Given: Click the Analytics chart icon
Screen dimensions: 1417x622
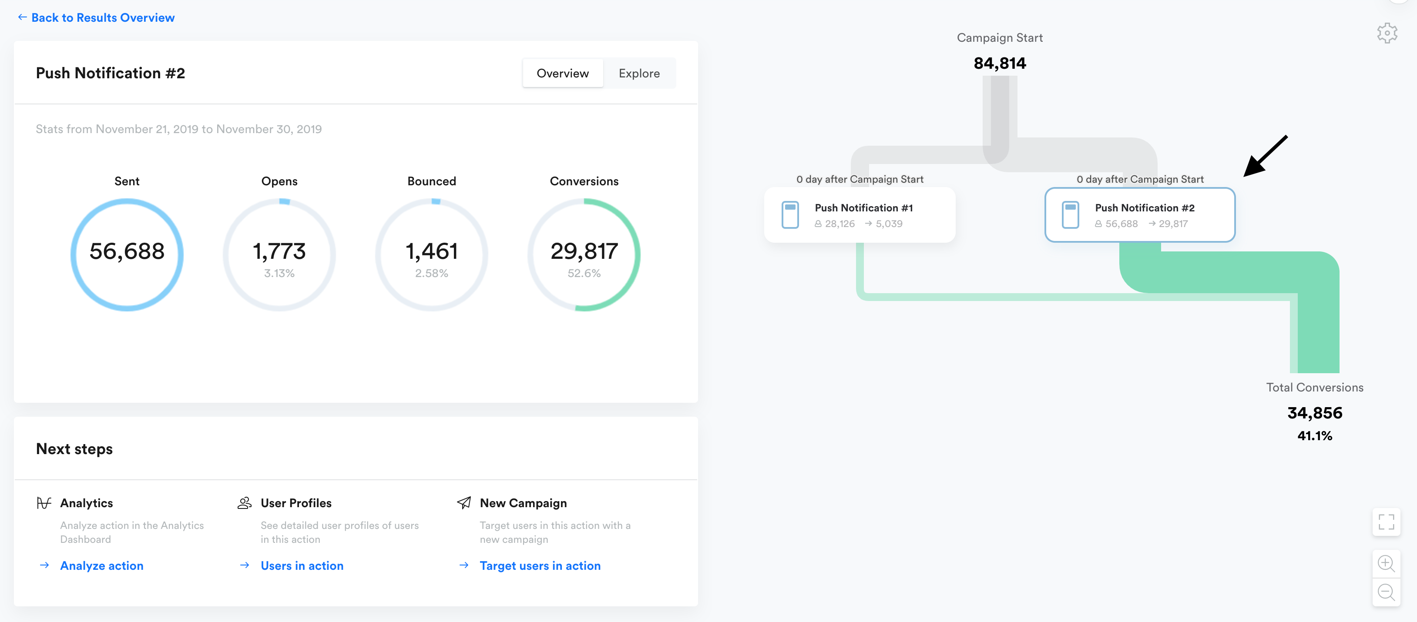Looking at the screenshot, I should pyautogui.click(x=44, y=503).
